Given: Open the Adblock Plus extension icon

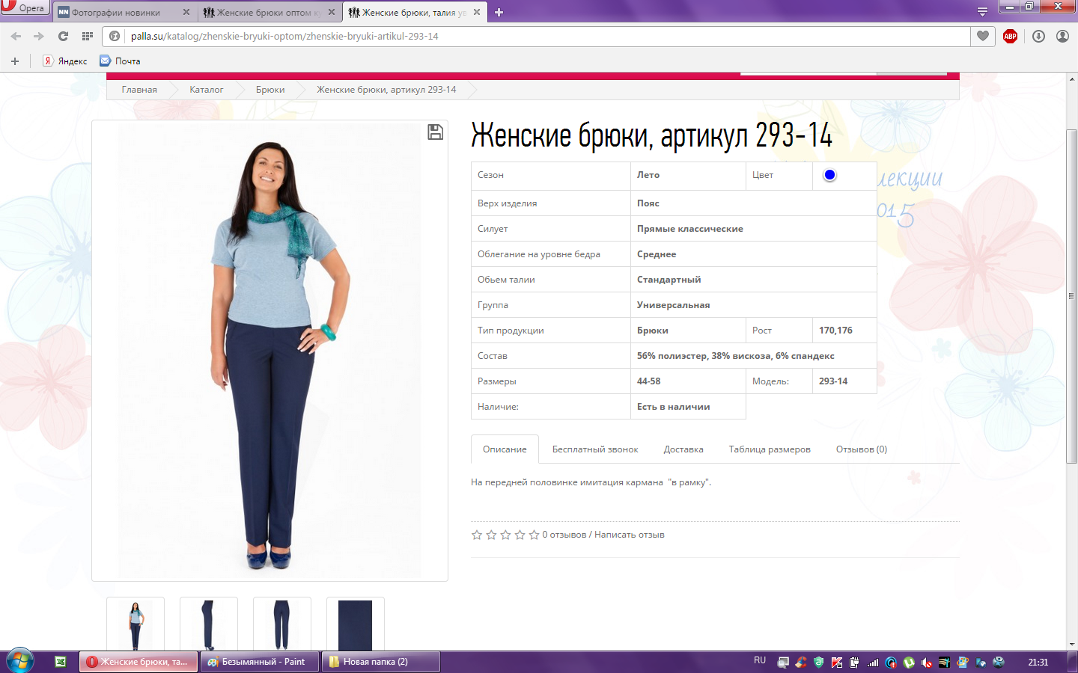Looking at the screenshot, I should coord(1010,36).
